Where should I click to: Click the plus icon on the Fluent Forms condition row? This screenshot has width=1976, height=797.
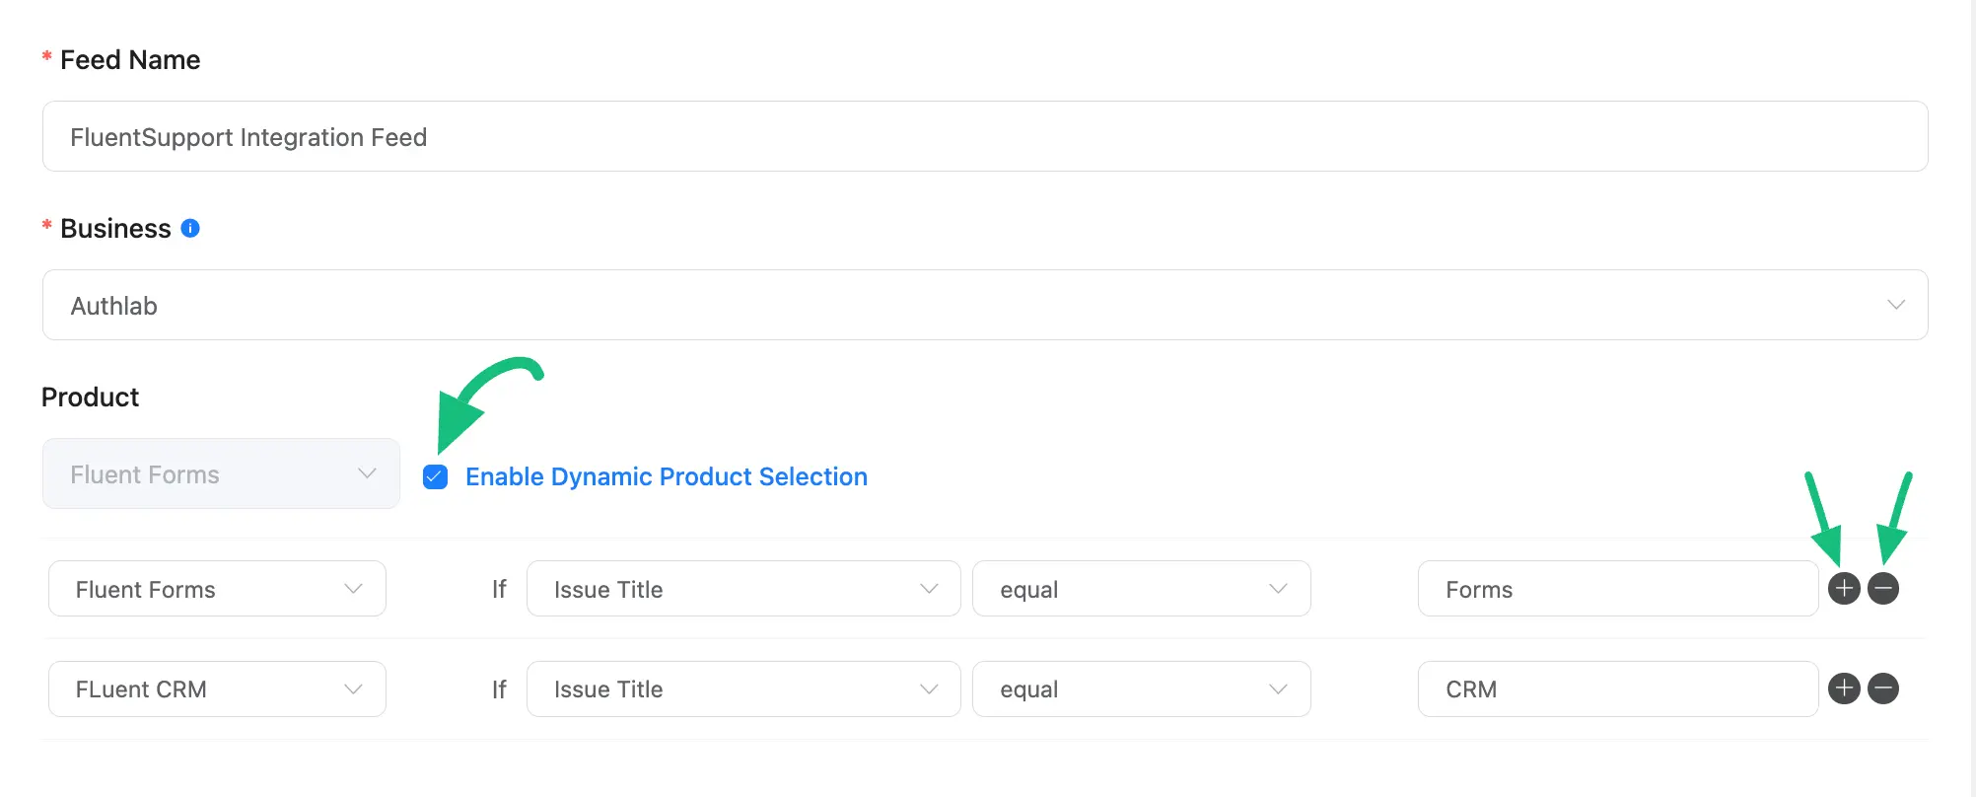pyautogui.click(x=1844, y=589)
